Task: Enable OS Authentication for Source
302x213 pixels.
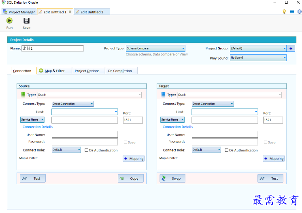Action: [87, 150]
